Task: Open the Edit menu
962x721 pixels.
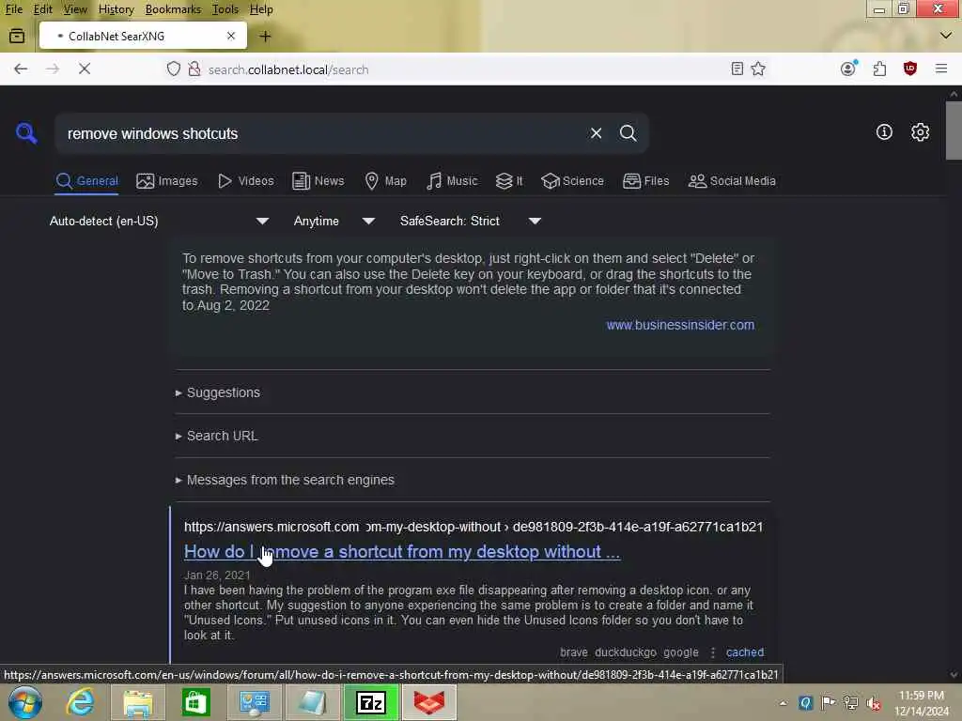Action: (42, 9)
